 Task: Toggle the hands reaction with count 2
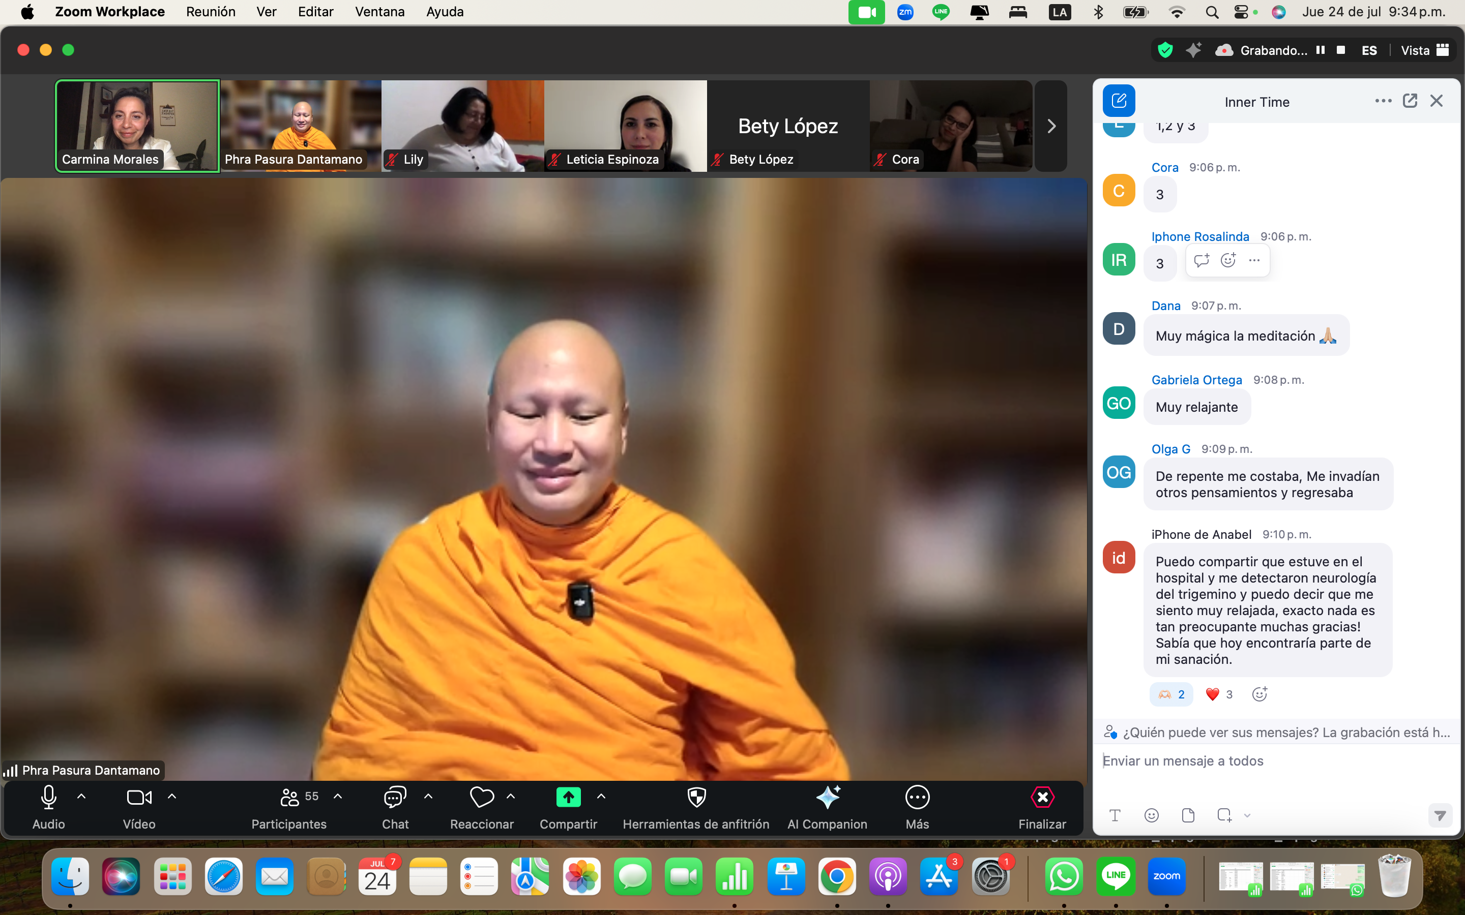point(1171,694)
